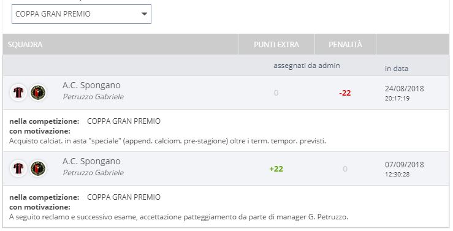Click the motivation text about Acquisto calciat. in asta
Screen dimensions: 453x231
click(167, 141)
